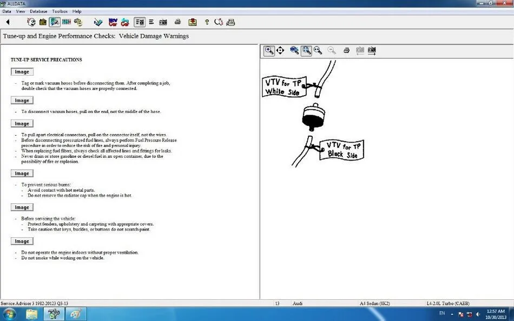Click the 100% zoom magnifier icon
Image resolution: width=514 pixels, height=321 pixels.
(x=294, y=50)
